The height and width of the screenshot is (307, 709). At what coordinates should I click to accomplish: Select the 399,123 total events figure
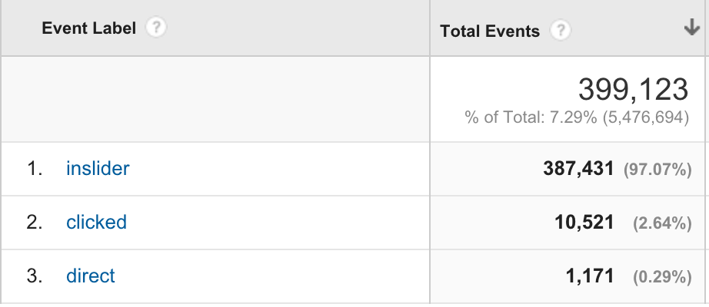[634, 89]
